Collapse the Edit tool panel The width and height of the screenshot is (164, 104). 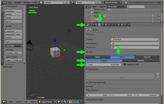pyautogui.click(x=7, y=26)
